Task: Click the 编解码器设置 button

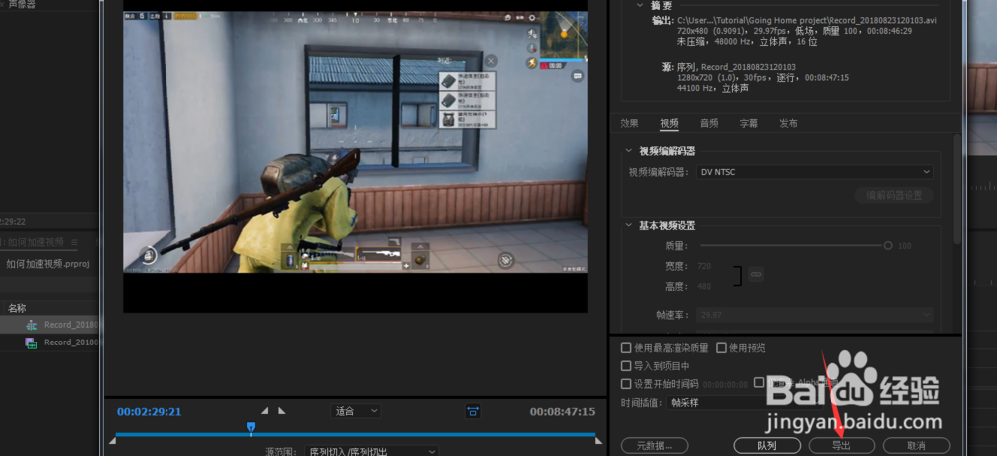Action: [x=894, y=195]
